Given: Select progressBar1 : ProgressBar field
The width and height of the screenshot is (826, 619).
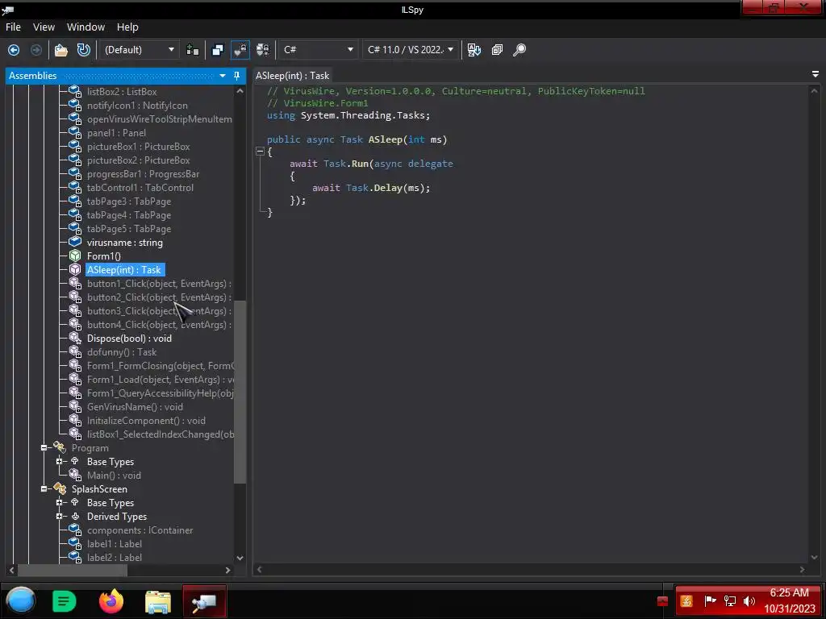Looking at the screenshot, I should [143, 174].
